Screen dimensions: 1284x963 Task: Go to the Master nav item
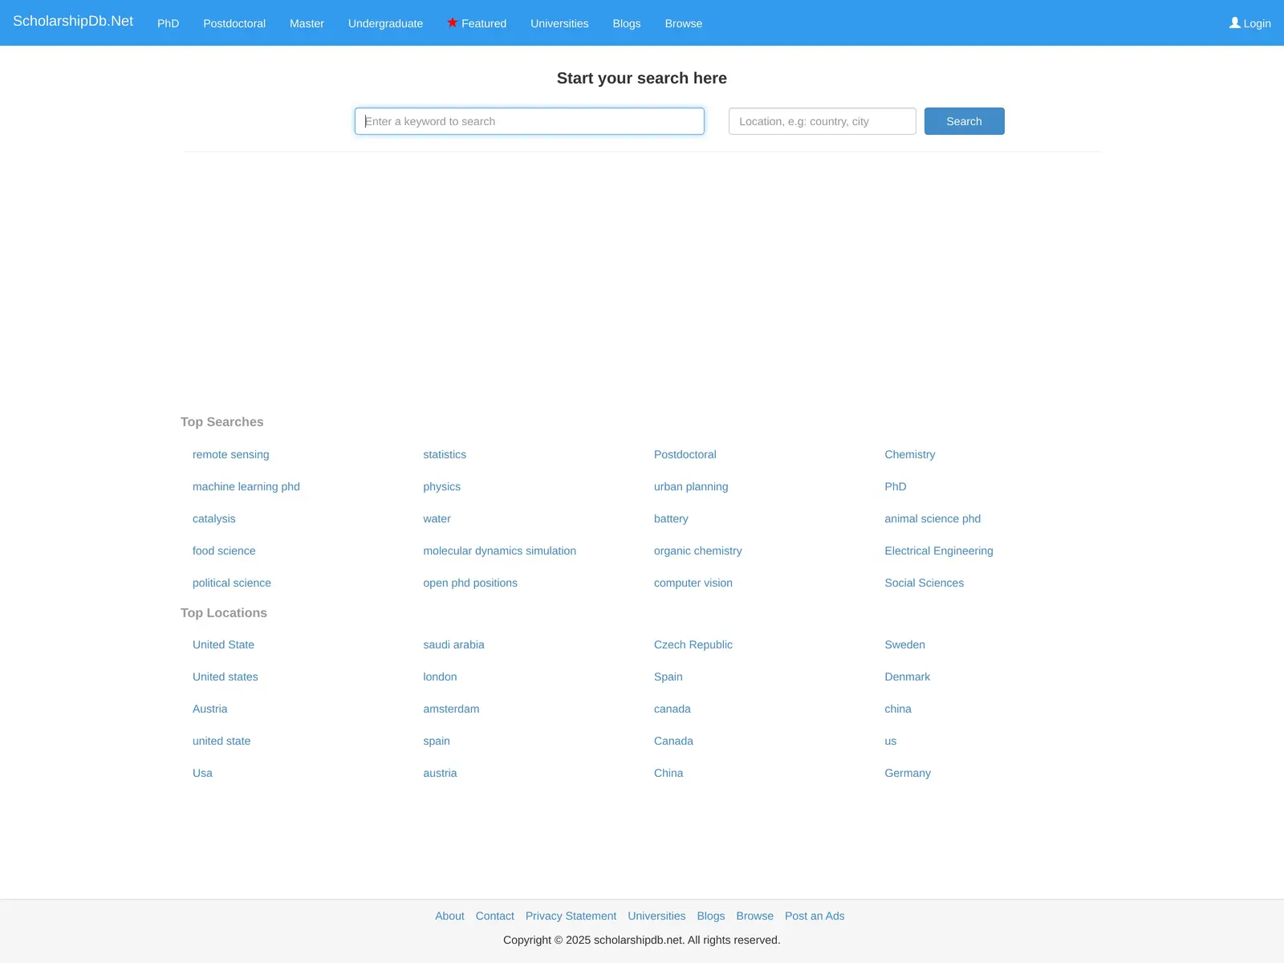point(307,23)
